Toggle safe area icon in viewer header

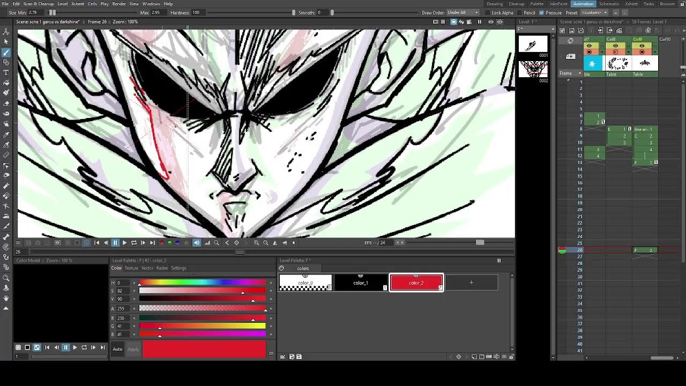435,22
